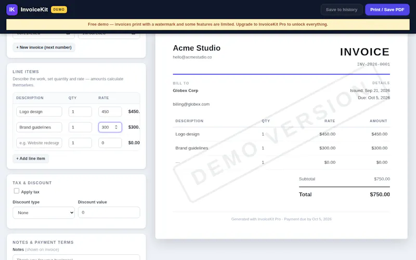This screenshot has height=260, width=416.
Task: Click Print / Save PDF button
Action: tap(387, 9)
